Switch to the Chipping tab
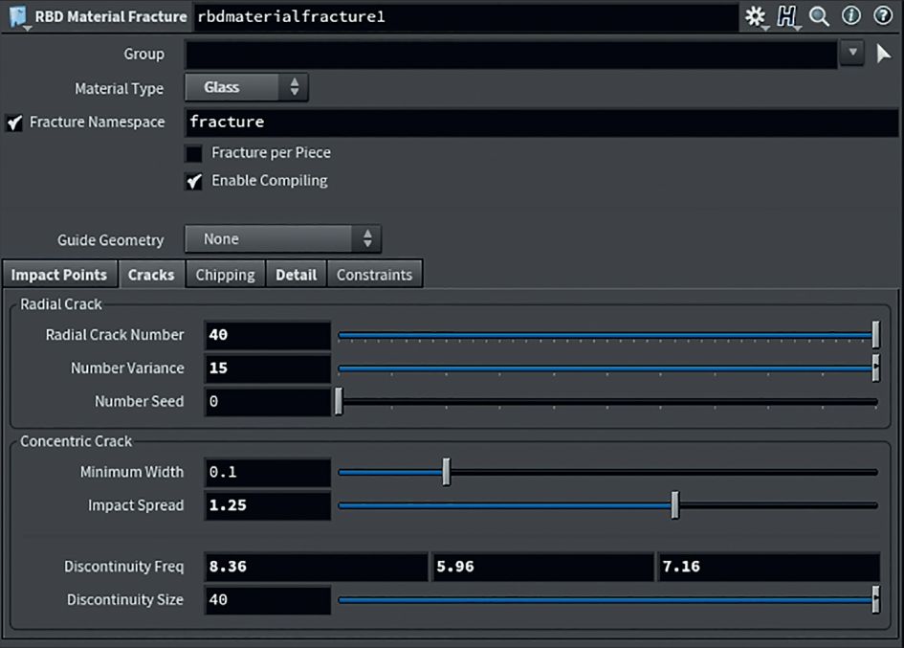904x648 pixels. point(225,274)
